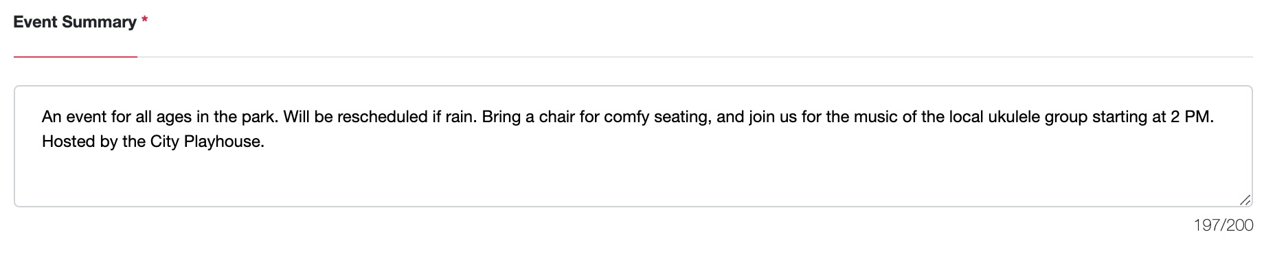The width and height of the screenshot is (1264, 265).
Task: Click the word 'Playhouse' in the text
Action: (x=223, y=142)
